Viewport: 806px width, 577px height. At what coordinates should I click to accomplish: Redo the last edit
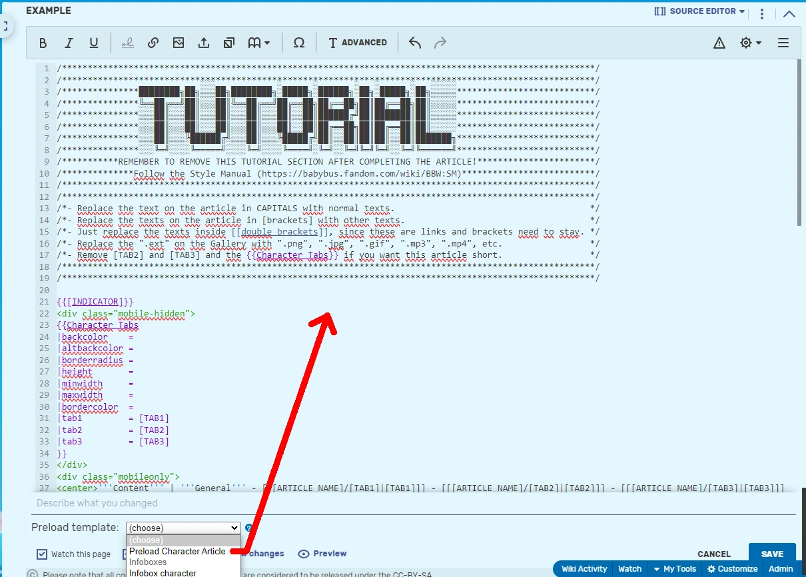pyautogui.click(x=440, y=42)
